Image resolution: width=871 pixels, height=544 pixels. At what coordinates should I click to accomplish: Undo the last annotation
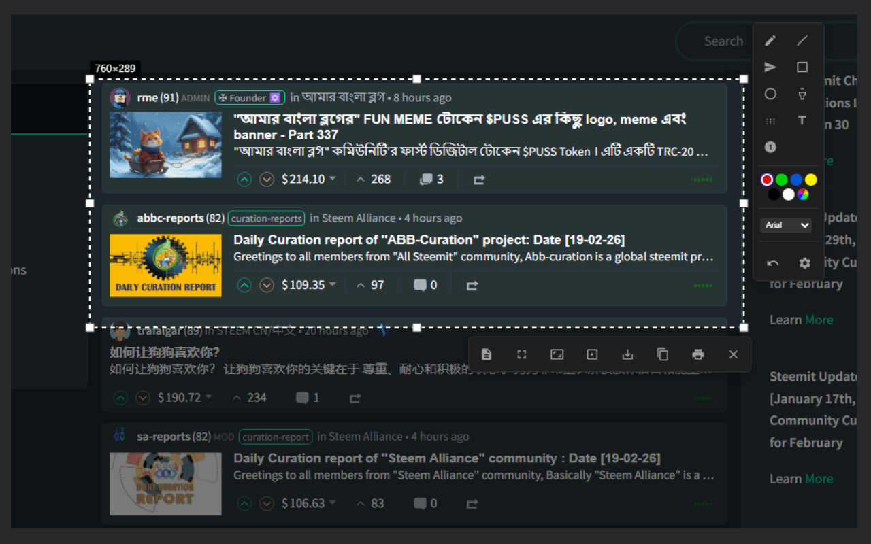pyautogui.click(x=773, y=263)
